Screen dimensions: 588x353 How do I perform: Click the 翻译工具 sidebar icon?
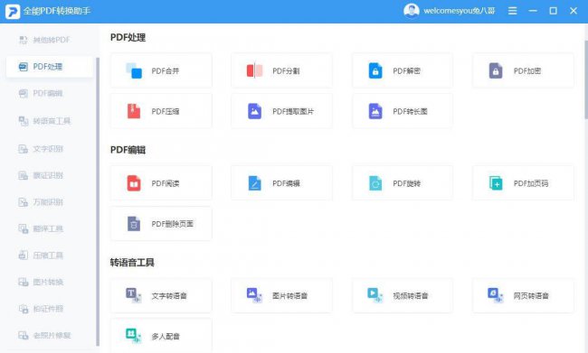tap(24, 228)
